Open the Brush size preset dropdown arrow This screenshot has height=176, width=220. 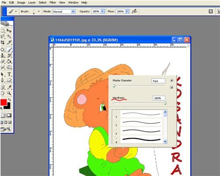pos(39,11)
